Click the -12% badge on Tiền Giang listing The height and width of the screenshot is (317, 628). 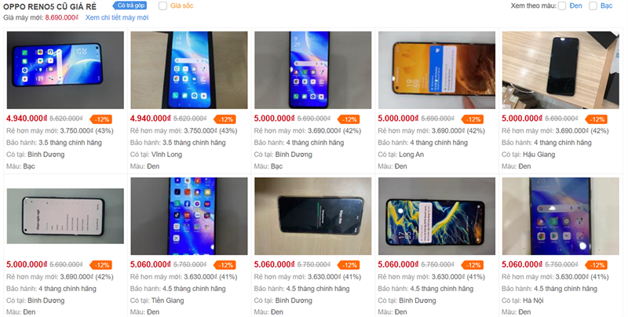point(225,265)
